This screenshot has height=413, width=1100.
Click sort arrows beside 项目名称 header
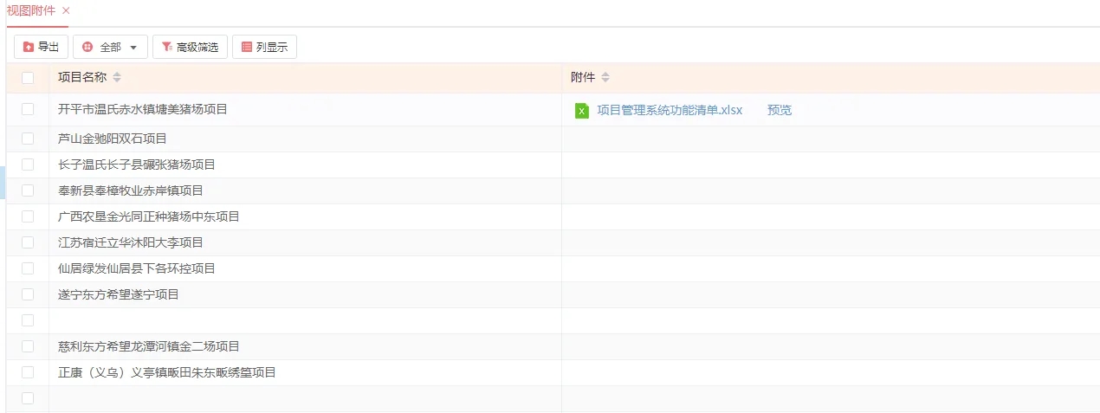point(117,78)
